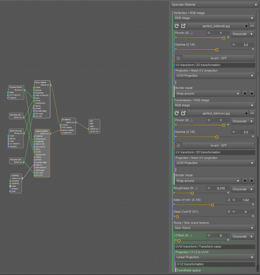
Task: Open Reflection Wrap around border dropdown
Action: 208,94
